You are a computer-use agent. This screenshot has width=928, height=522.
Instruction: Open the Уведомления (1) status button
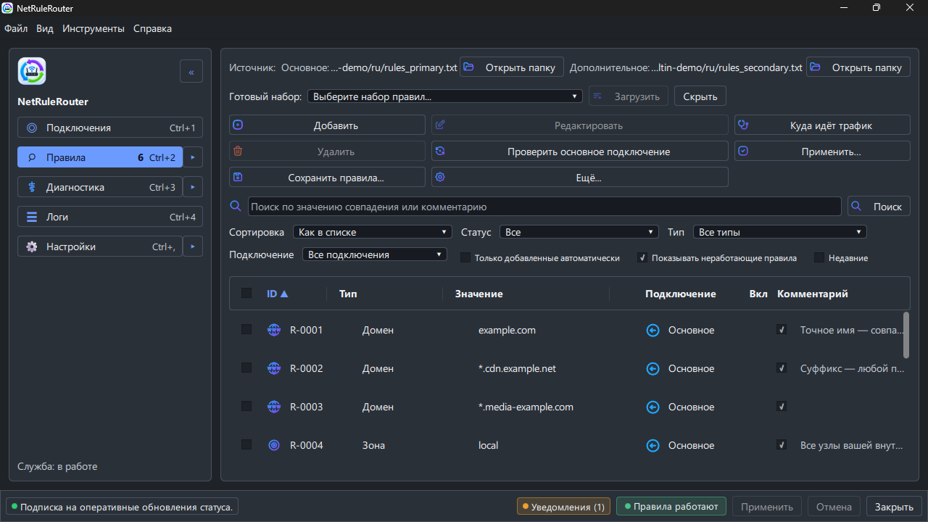tap(564, 507)
